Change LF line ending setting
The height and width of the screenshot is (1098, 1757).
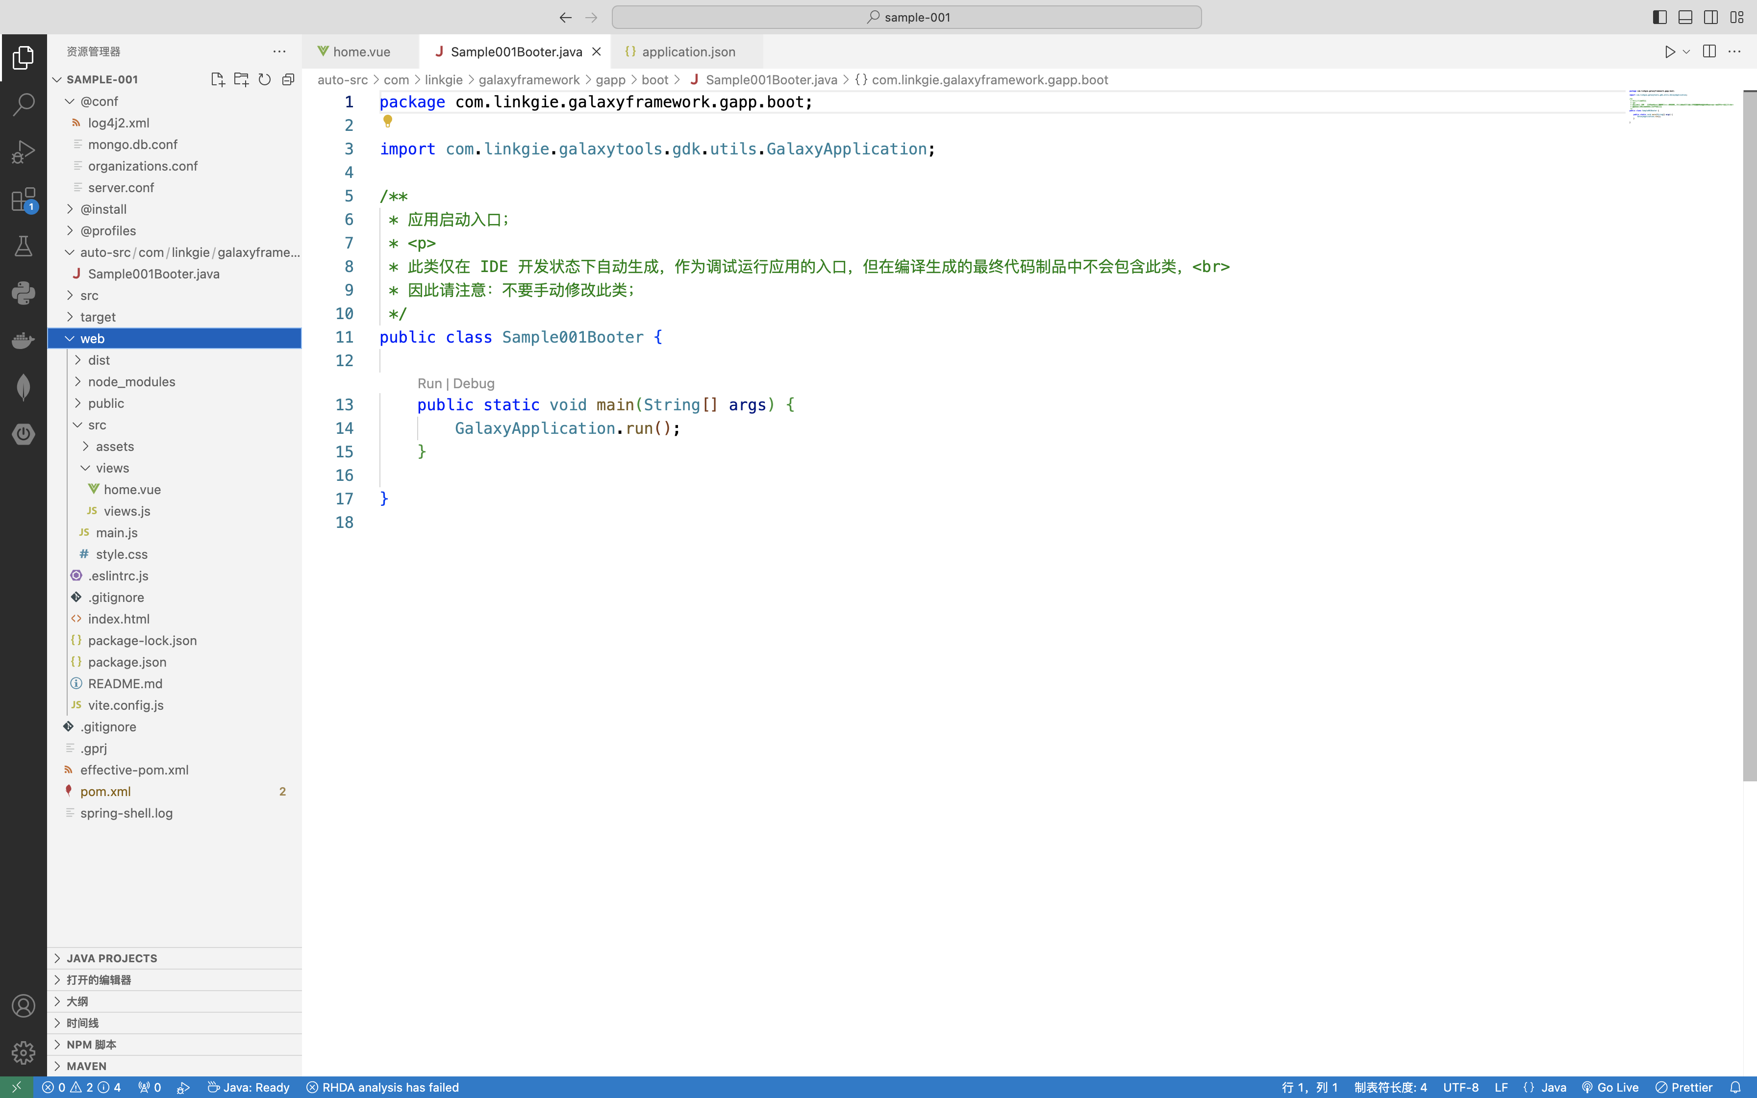coord(1501,1087)
